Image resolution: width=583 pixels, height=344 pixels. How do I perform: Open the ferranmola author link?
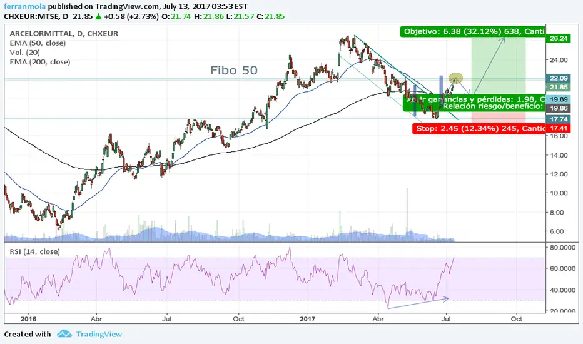click(x=25, y=6)
